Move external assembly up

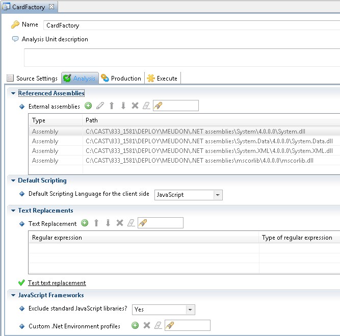(112, 106)
